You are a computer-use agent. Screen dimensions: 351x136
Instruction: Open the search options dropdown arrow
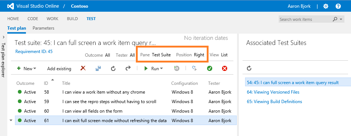pos(341,19)
